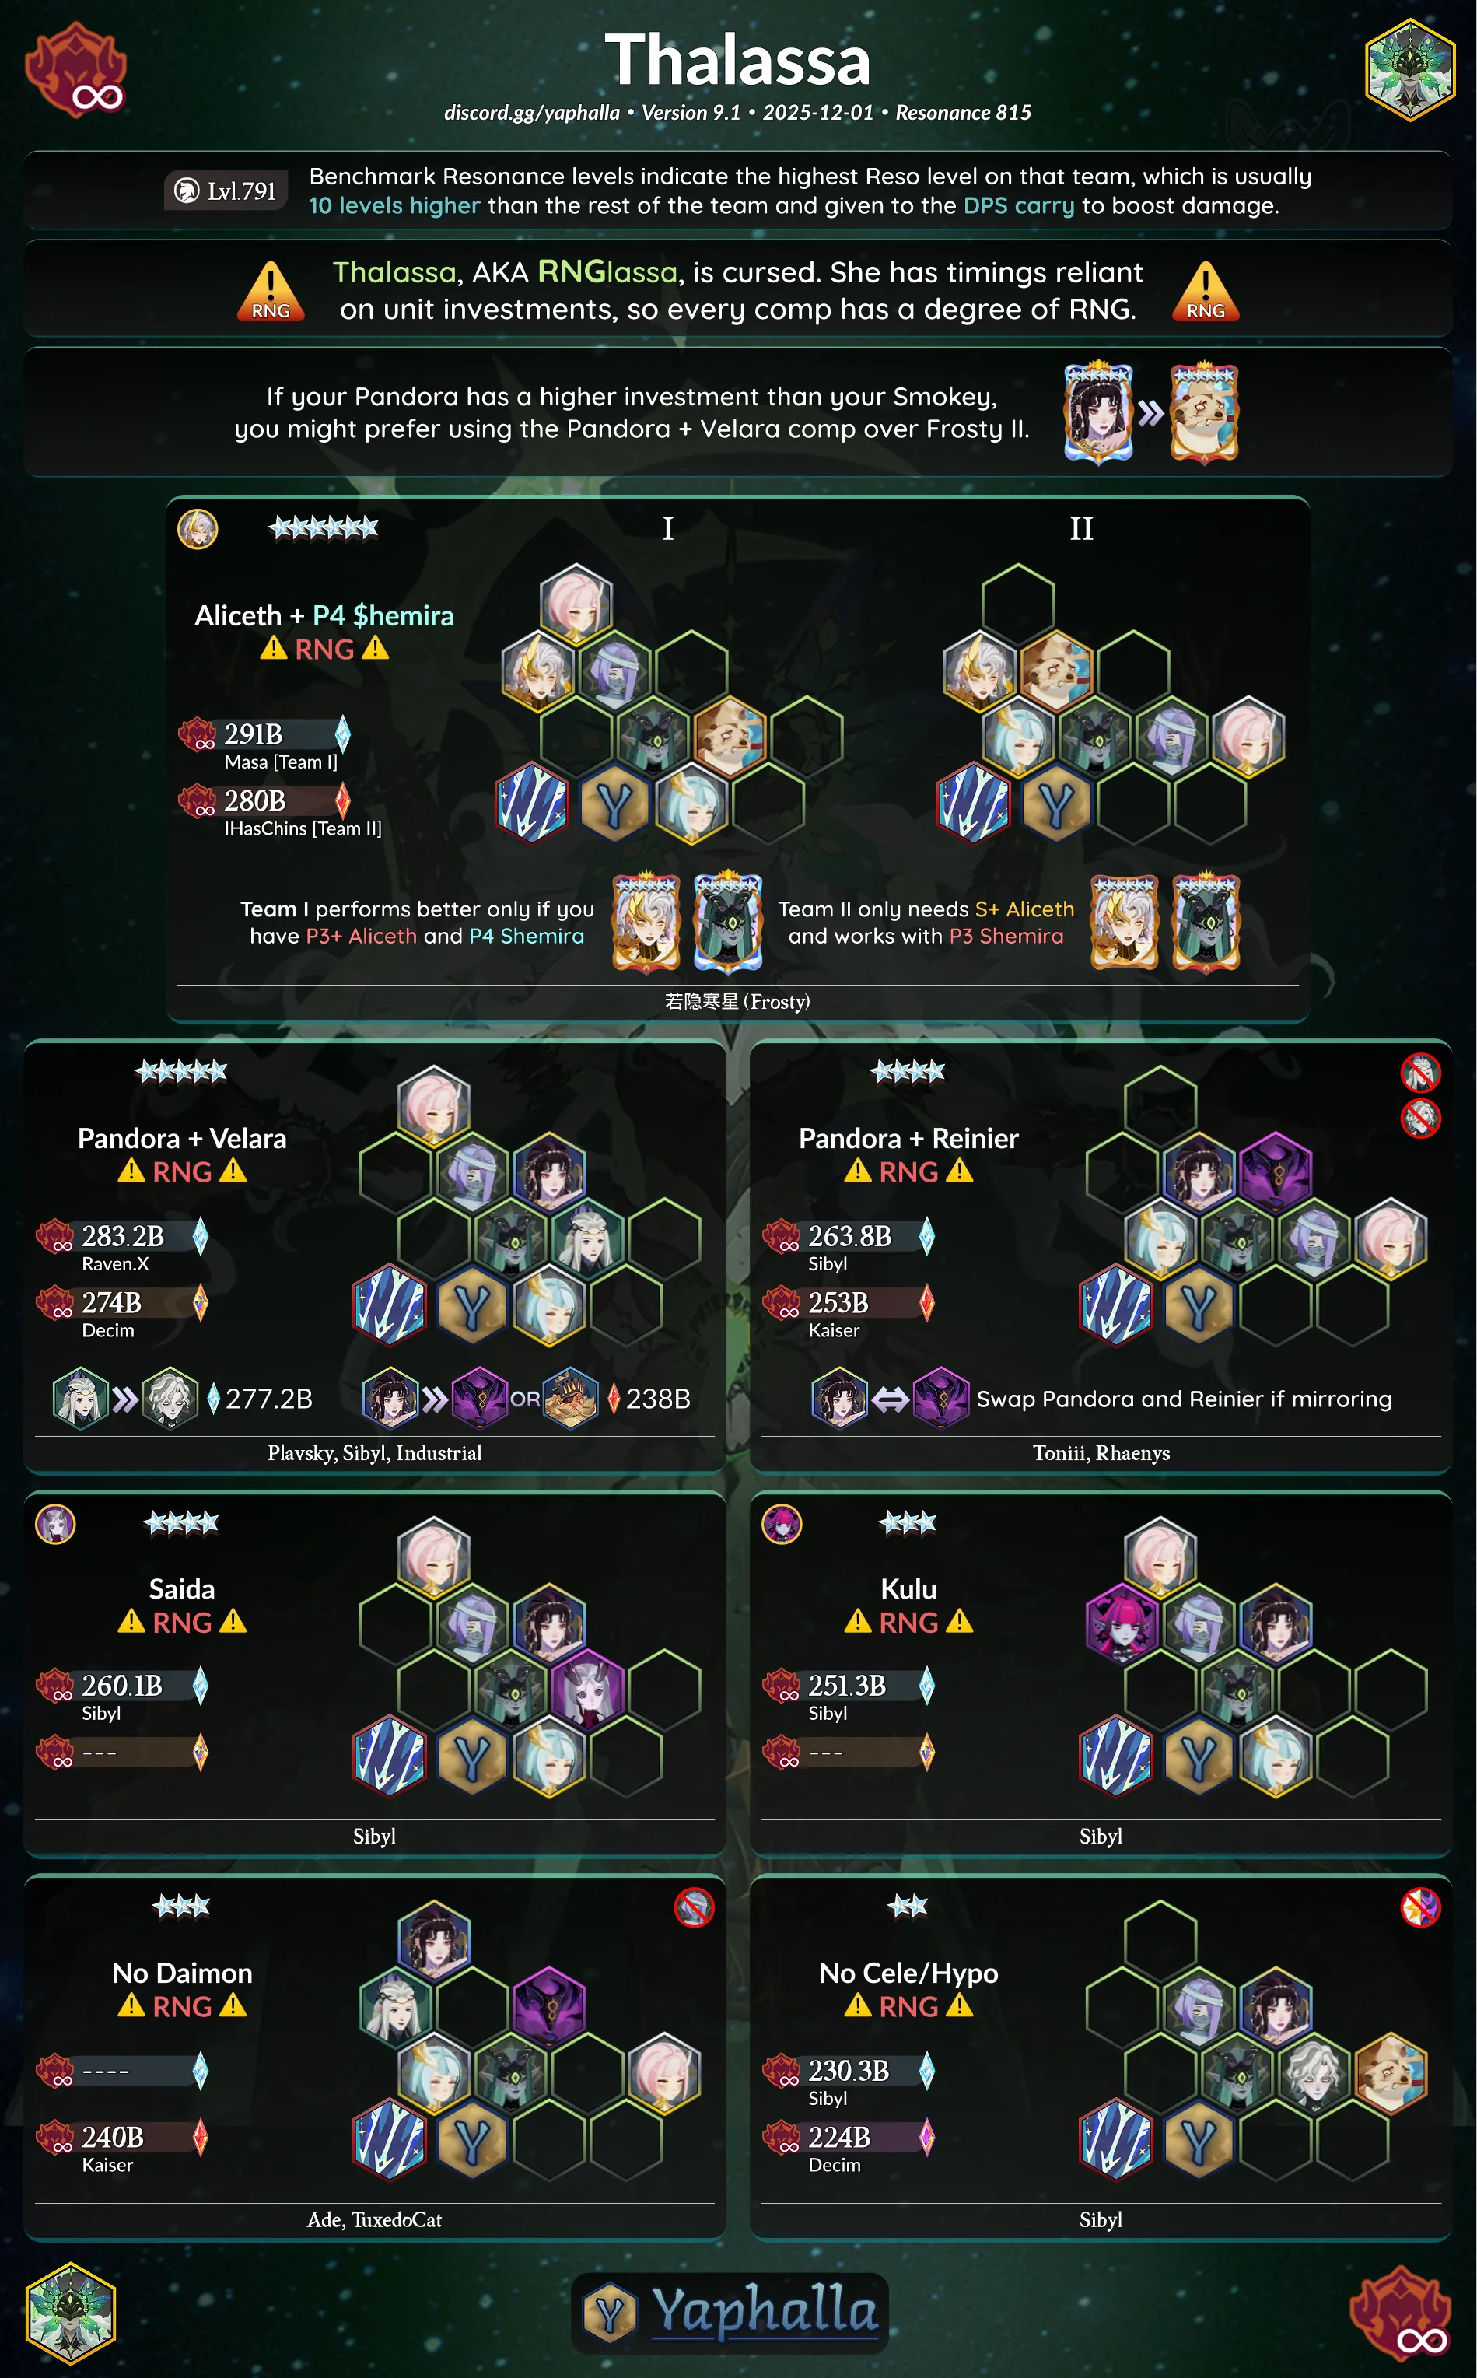The image size is (1477, 2378).
Task: Click the Saida avatar icon in the panel corner
Action: tap(56, 1523)
